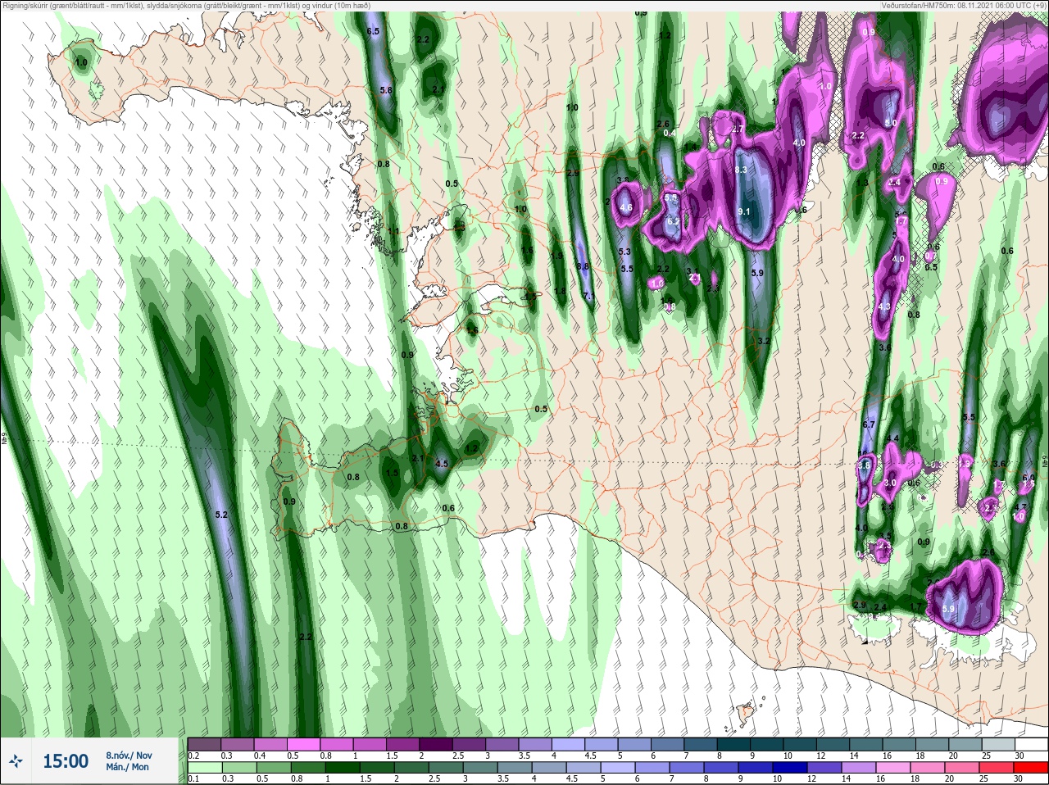Image resolution: width=1049 pixels, height=785 pixels.
Task: Select the dark purple swatch in upper legend row
Action: point(436,744)
